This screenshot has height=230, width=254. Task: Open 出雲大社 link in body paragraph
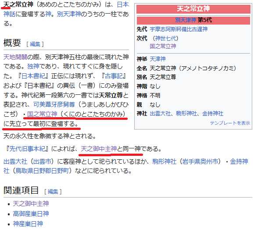pyautogui.click(x=15, y=162)
